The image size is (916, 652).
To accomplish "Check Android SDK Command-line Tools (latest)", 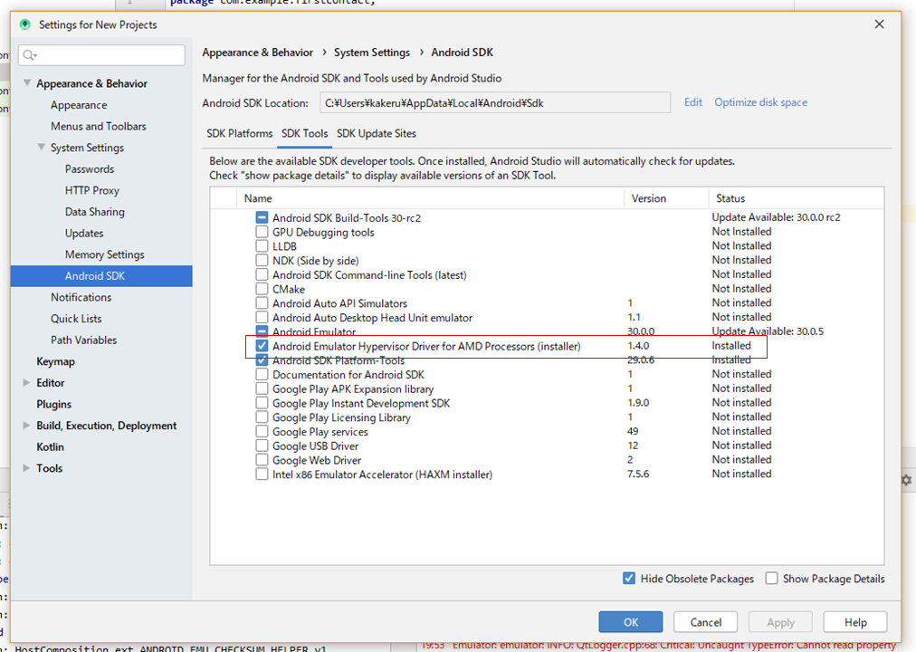I will [x=262, y=274].
